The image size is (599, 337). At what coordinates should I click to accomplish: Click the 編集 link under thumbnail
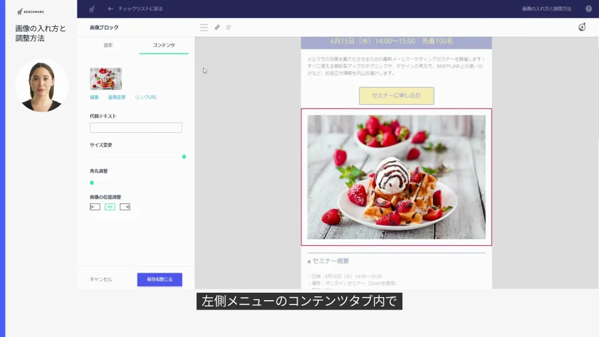(94, 97)
